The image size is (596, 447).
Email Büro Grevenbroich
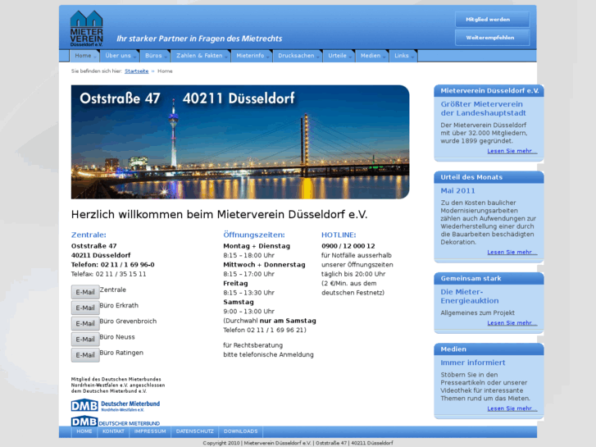[85, 323]
